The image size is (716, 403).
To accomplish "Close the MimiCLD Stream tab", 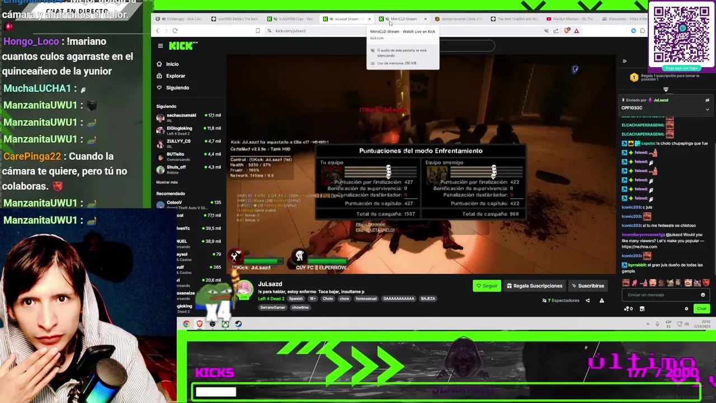I will 425,19.
